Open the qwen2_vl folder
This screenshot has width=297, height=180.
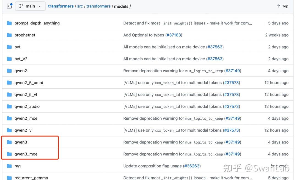tap(23, 130)
